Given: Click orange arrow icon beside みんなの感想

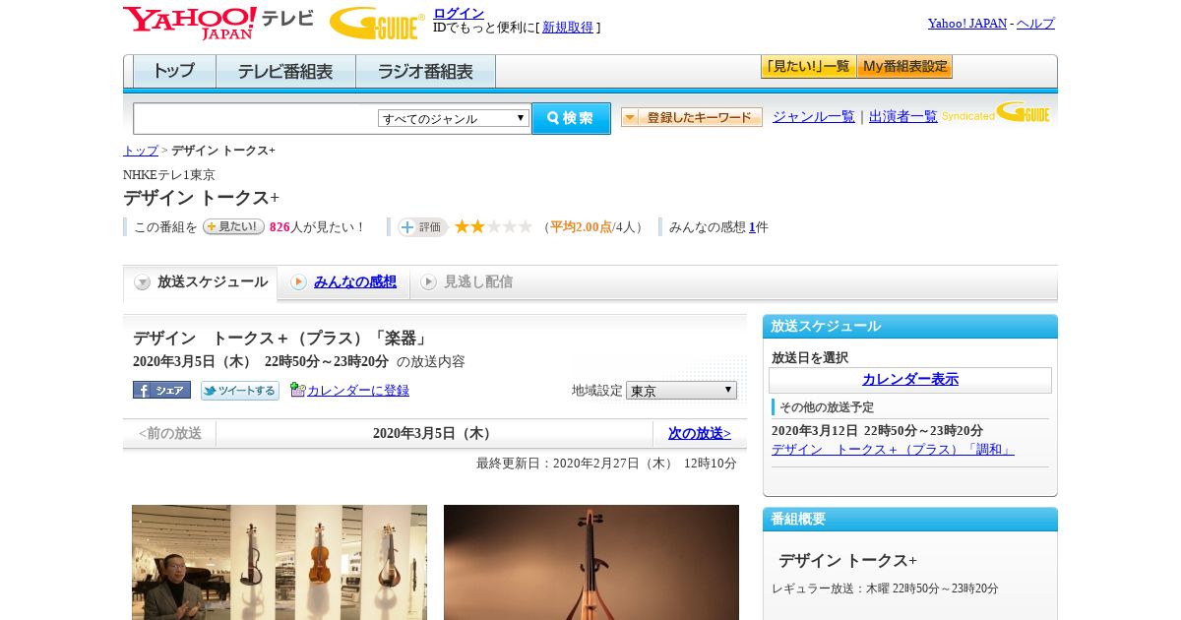Looking at the screenshot, I should coord(298,282).
